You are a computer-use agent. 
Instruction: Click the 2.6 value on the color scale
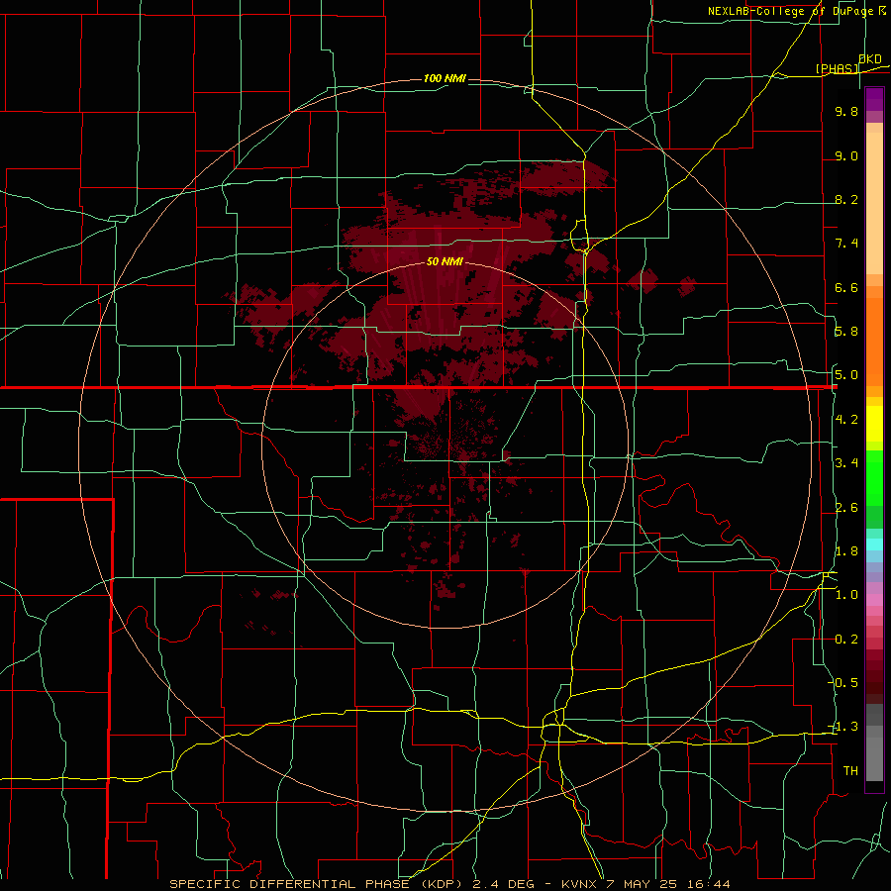pos(846,508)
